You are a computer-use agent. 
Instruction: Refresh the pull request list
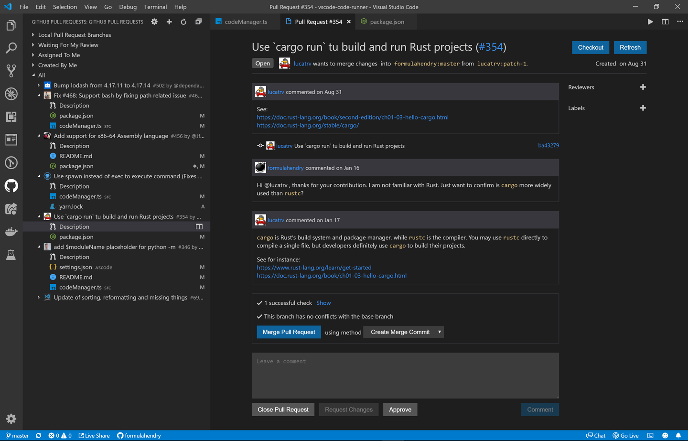click(183, 22)
